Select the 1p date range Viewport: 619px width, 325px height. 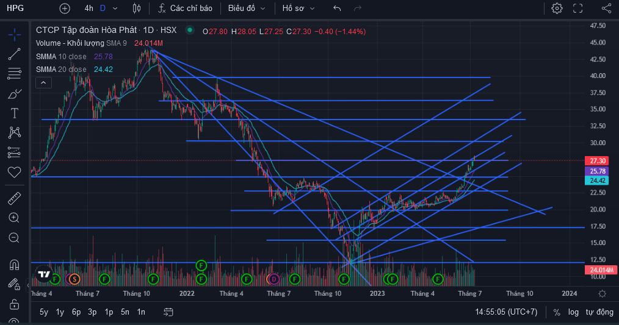tap(109, 312)
